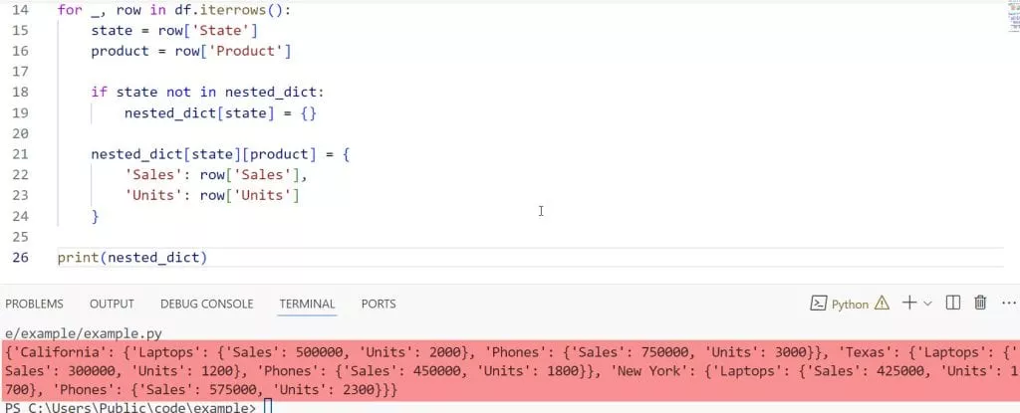Image resolution: width=1020 pixels, height=413 pixels.
Task: Expand the launch profile chevron beside plus
Action: coord(927,304)
